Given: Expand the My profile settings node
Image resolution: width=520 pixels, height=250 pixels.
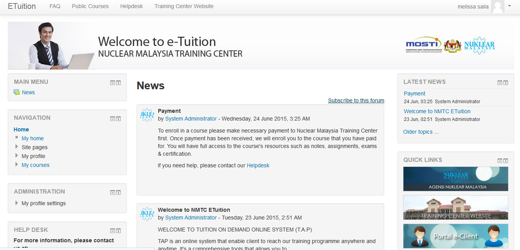Looking at the screenshot, I should [17, 203].
